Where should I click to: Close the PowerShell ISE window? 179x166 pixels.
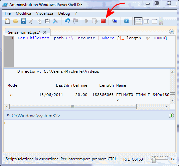coord(169,3)
